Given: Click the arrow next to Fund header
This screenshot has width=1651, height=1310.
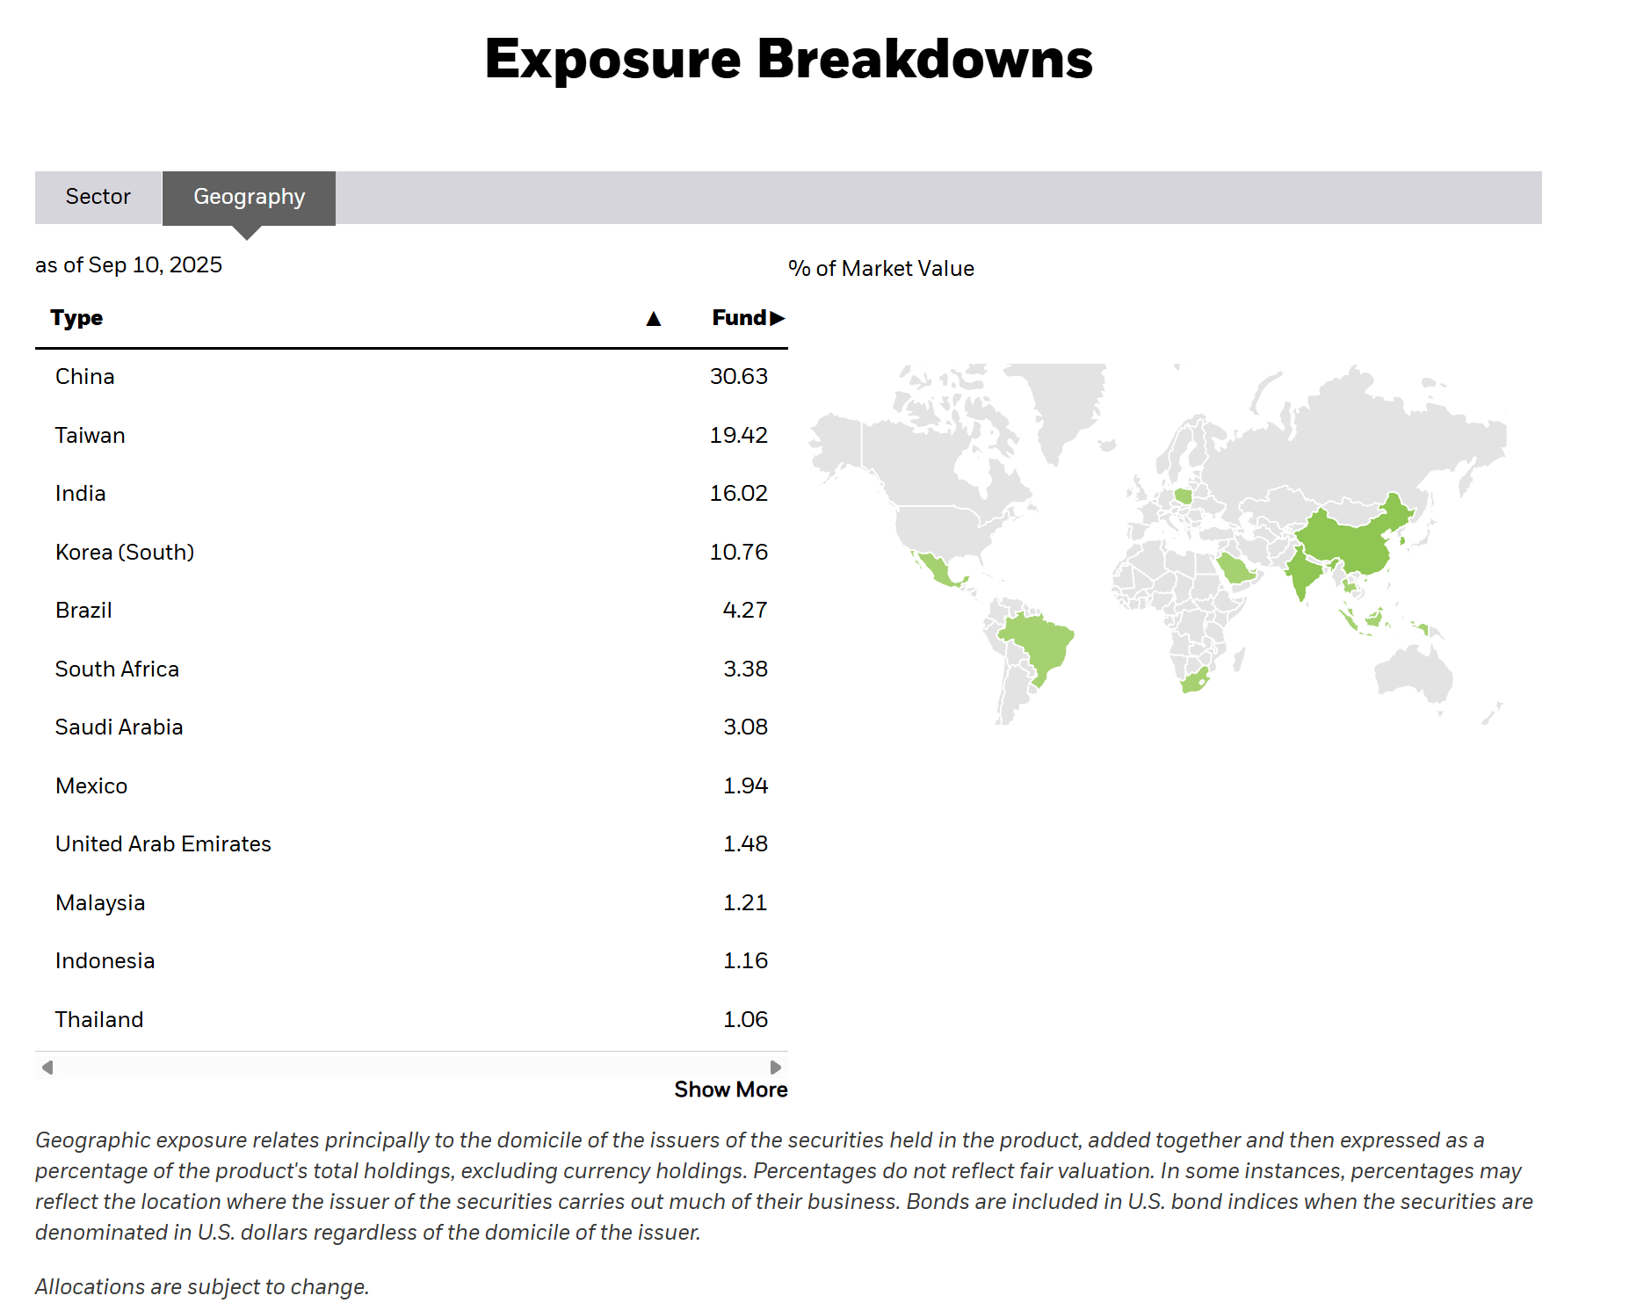Looking at the screenshot, I should point(777,318).
